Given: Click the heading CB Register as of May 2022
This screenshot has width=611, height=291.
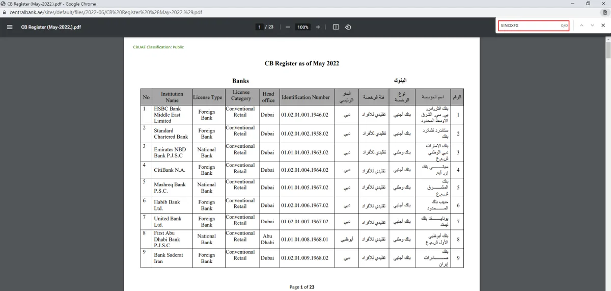Looking at the screenshot, I should click(302, 64).
